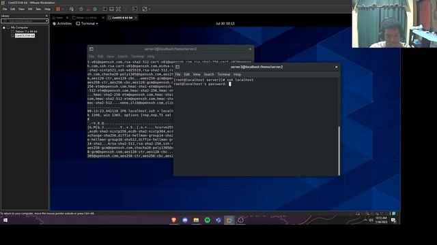Open library search dropdown arrow
Screen dimensions: 437x245
click(46, 21)
